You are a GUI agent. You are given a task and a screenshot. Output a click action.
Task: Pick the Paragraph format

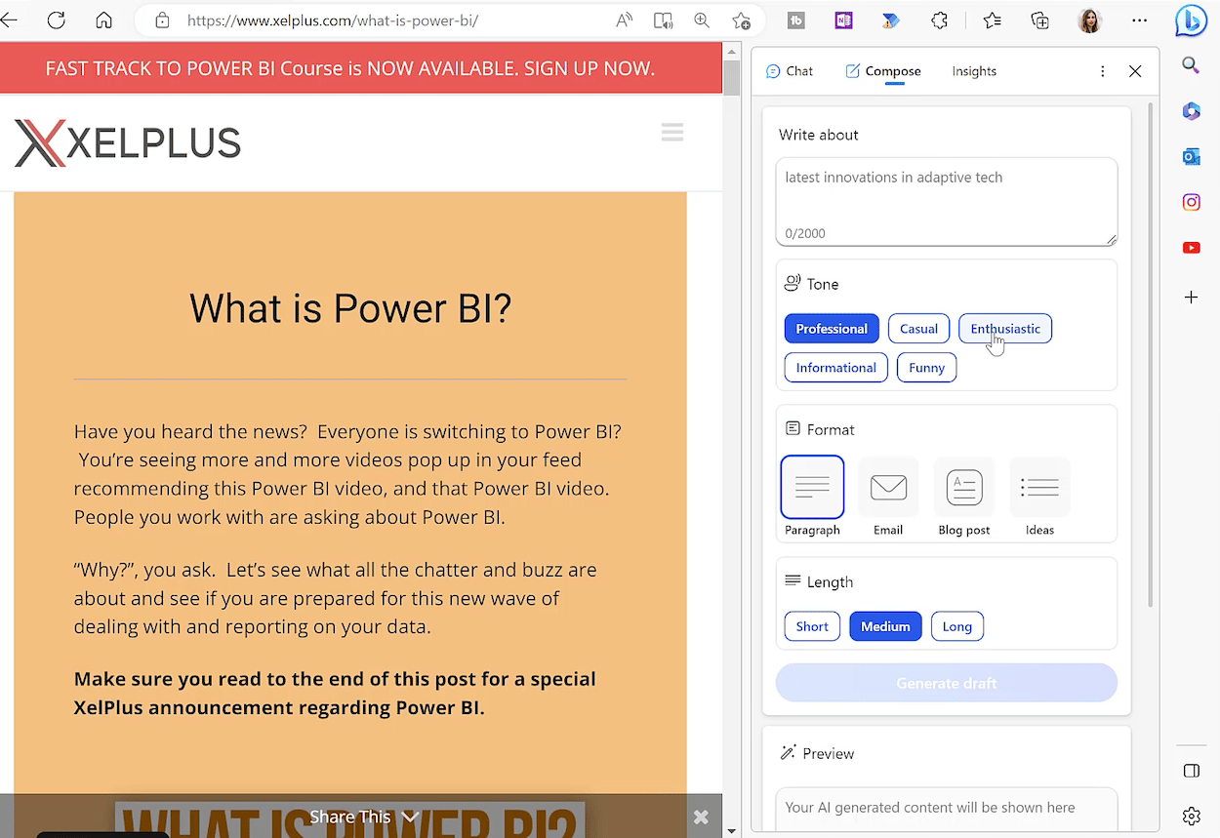click(812, 496)
